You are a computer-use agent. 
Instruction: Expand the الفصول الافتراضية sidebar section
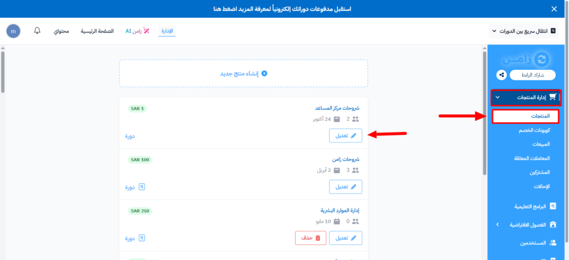(497, 225)
